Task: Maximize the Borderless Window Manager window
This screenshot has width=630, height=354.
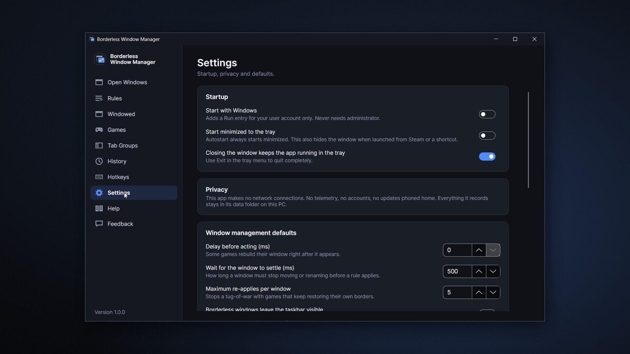Action: (x=515, y=39)
